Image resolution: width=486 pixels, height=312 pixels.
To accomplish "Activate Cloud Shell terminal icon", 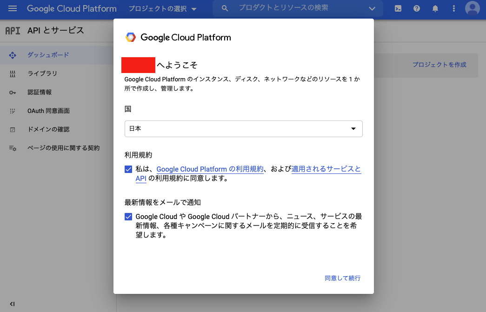I will 398,8.
